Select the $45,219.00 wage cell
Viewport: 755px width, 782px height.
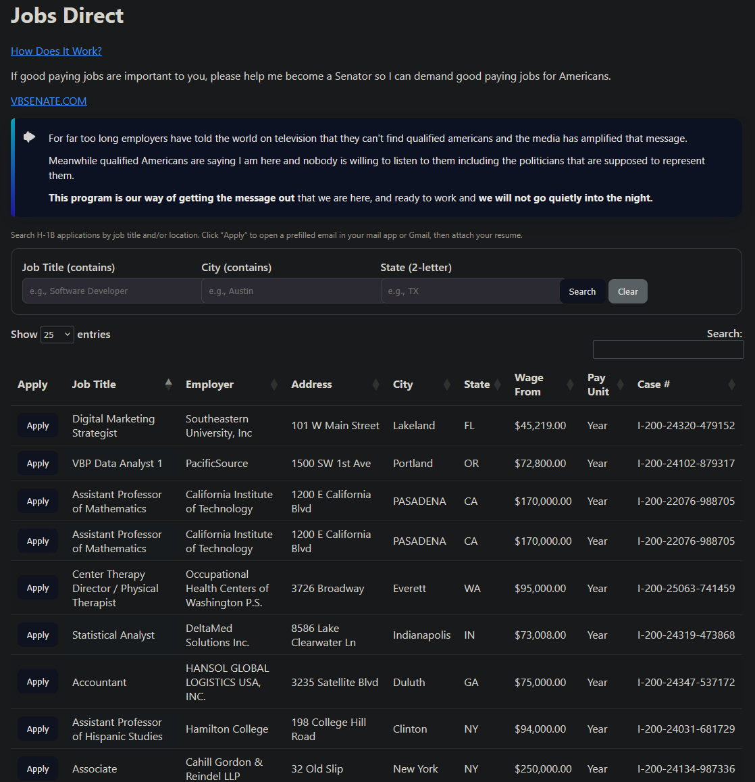coord(540,425)
